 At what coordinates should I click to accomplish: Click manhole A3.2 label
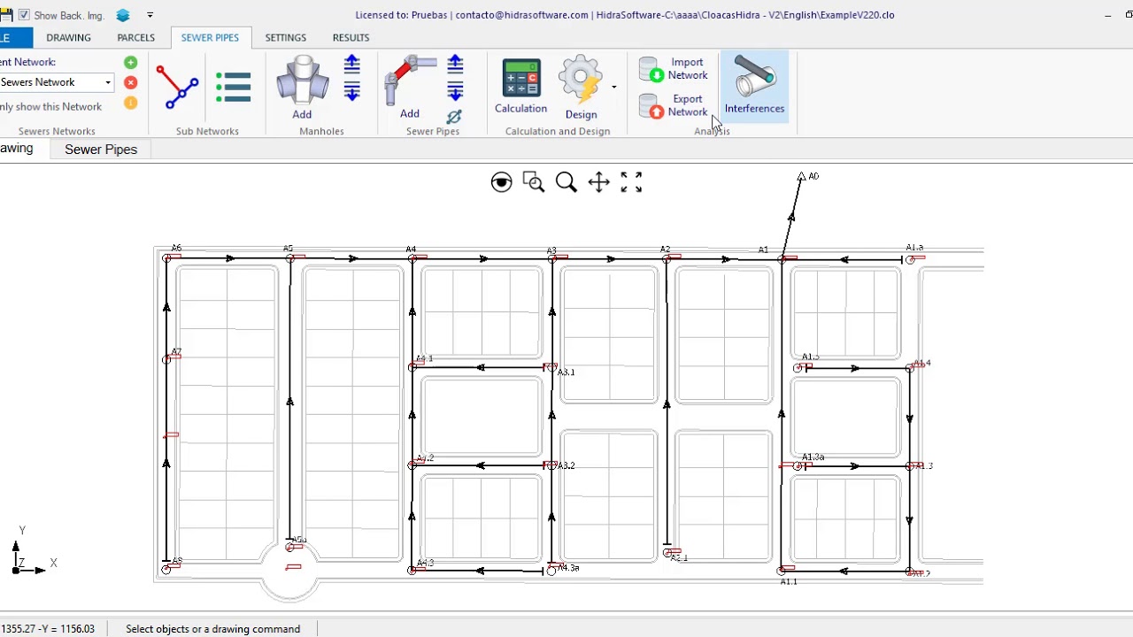[566, 466]
